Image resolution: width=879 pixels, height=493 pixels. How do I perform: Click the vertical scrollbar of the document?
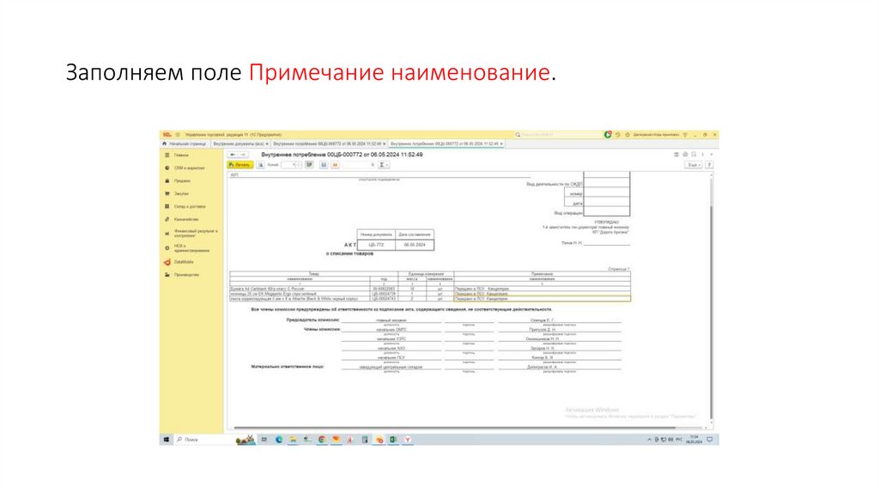pos(712,312)
